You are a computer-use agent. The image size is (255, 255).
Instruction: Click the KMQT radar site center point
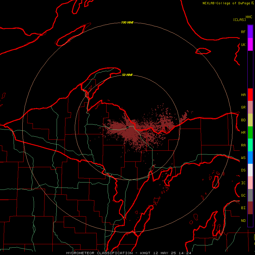click(x=127, y=127)
